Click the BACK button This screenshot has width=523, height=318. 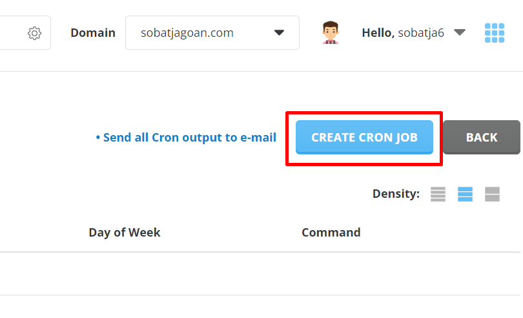(482, 137)
